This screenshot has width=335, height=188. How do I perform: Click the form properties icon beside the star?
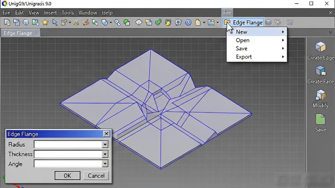coord(64,22)
